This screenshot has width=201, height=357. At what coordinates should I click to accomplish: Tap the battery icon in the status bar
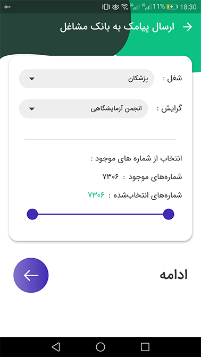(x=172, y=7)
